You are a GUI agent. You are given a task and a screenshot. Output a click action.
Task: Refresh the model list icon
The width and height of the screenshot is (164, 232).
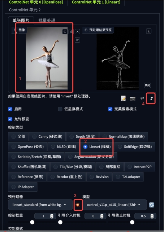point(151,205)
